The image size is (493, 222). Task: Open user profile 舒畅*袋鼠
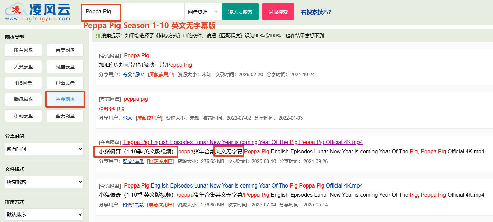[133, 205]
